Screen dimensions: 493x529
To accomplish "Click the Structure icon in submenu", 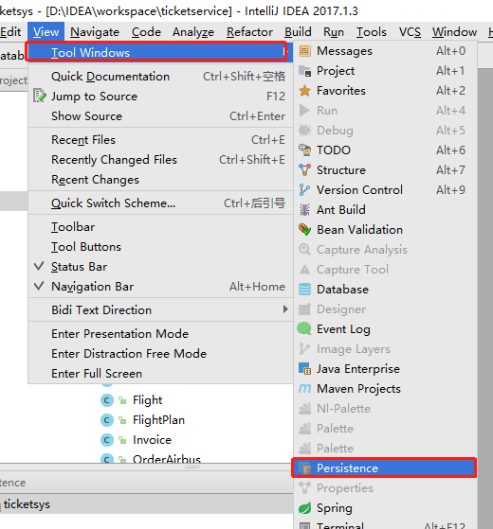I will click(304, 170).
